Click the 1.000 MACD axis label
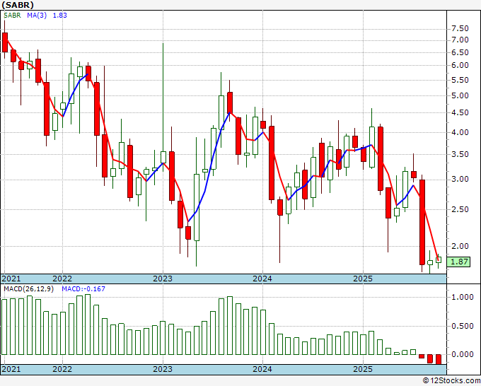The width and height of the screenshot is (481, 386). point(463,298)
